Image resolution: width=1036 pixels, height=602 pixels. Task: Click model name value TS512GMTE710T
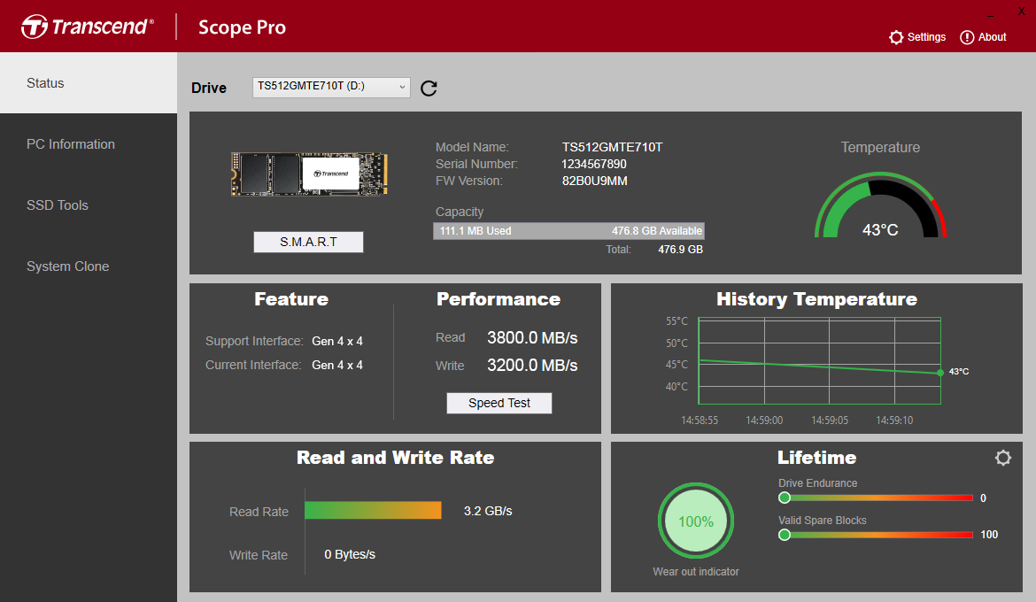[613, 147]
